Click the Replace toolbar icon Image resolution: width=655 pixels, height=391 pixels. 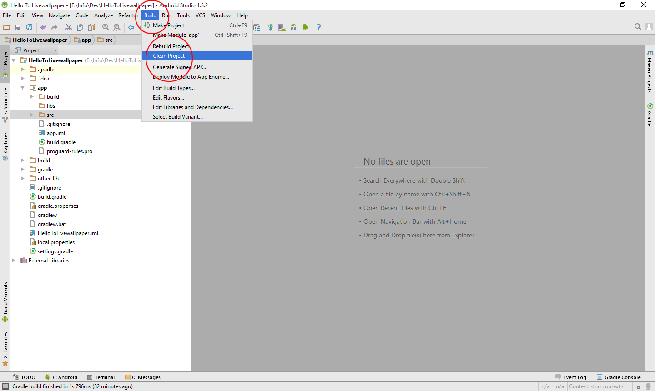(117, 27)
